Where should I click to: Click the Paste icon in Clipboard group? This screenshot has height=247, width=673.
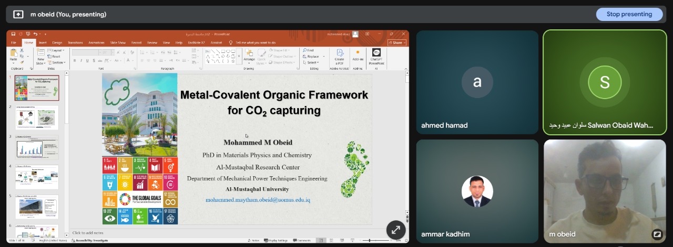(14, 55)
